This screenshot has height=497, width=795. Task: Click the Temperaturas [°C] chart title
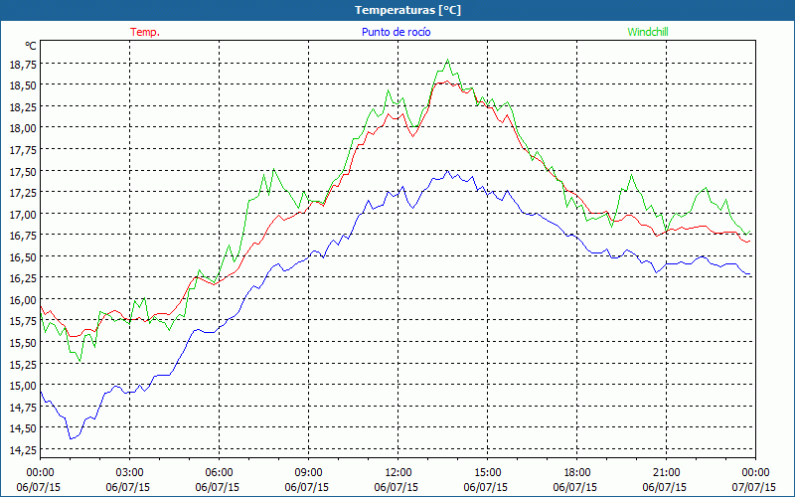pyautogui.click(x=407, y=10)
